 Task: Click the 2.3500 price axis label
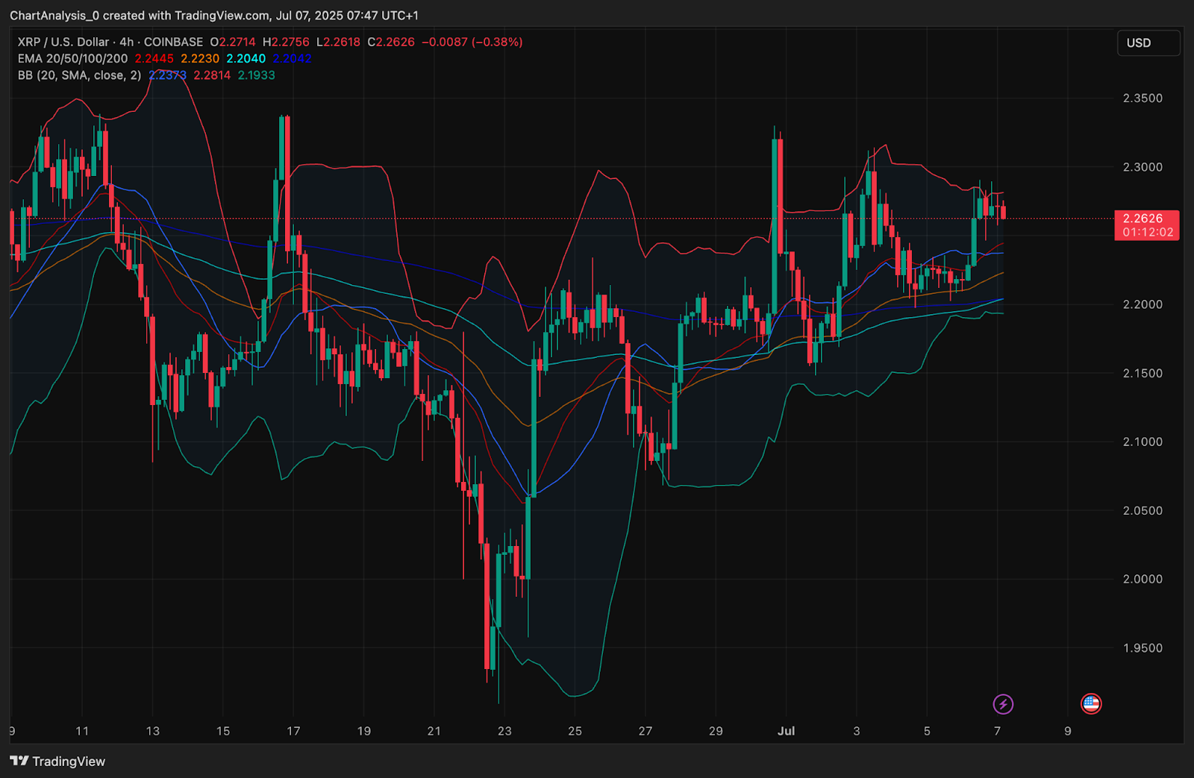click(1143, 98)
